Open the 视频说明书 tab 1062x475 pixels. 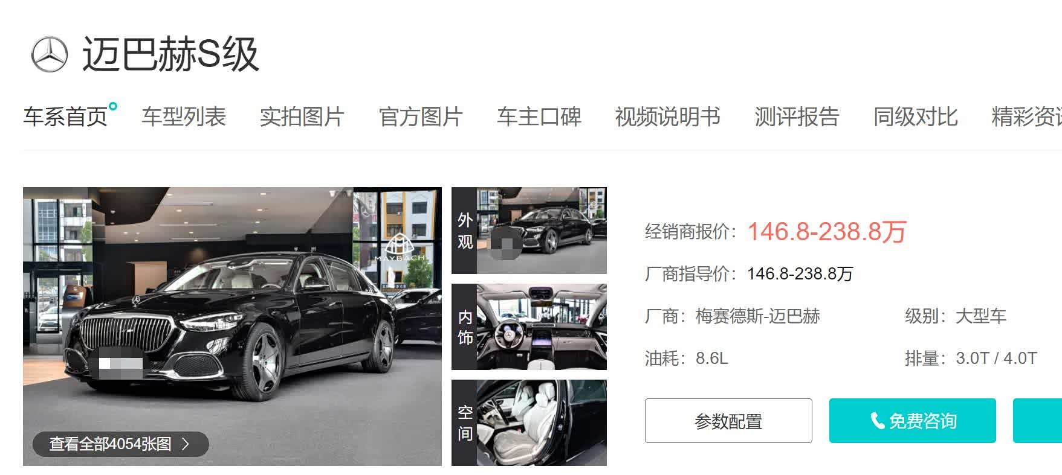(668, 117)
